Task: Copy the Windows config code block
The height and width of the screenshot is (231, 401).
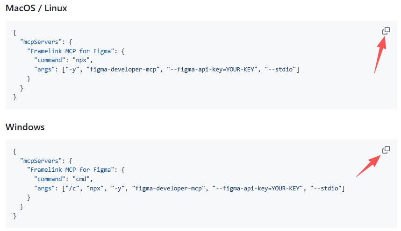Action: pos(386,150)
